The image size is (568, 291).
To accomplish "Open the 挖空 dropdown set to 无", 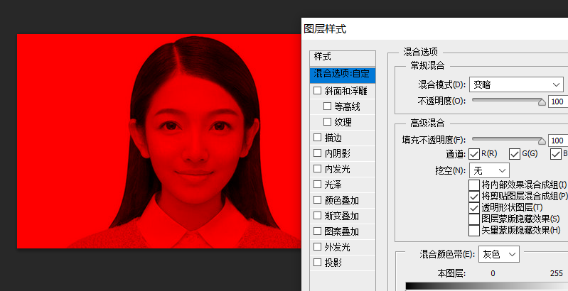I will pos(491,170).
